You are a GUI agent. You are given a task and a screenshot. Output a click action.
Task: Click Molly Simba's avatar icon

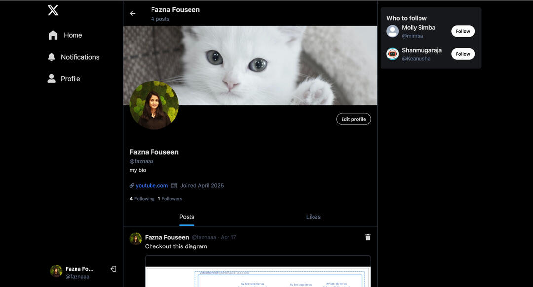(393, 31)
